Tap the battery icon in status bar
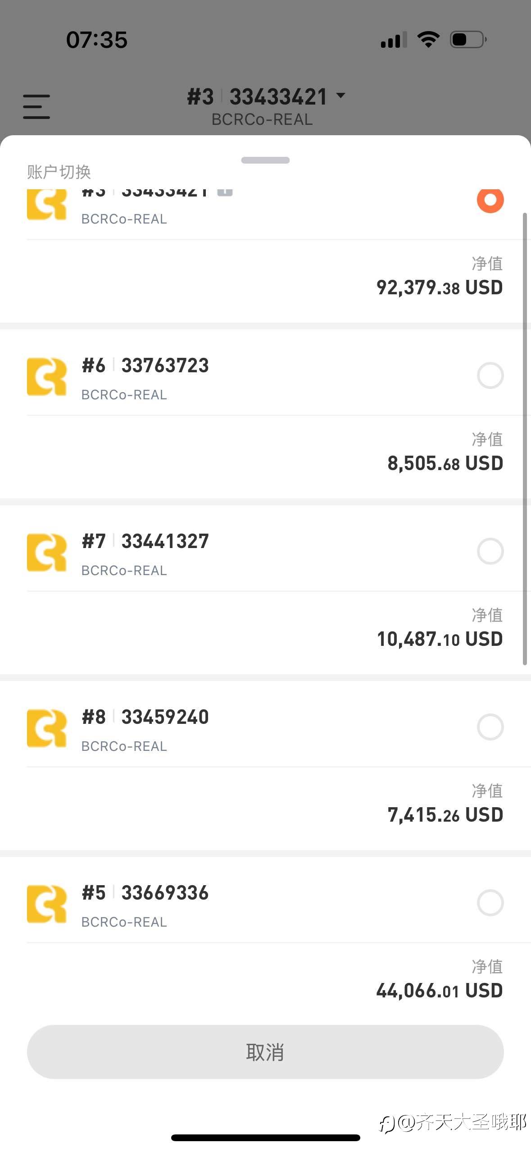This screenshot has height=1152, width=531. point(468,40)
